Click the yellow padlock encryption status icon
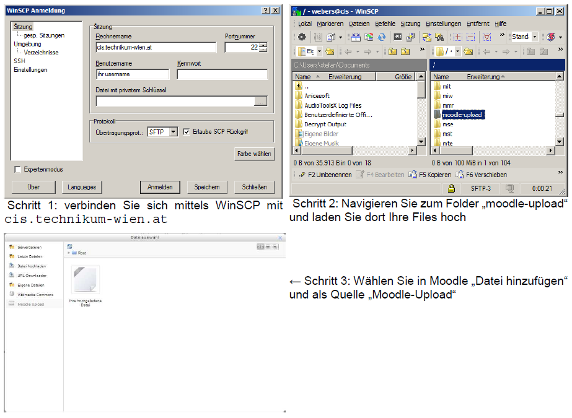Viewport: 572px width, 418px height. point(451,188)
